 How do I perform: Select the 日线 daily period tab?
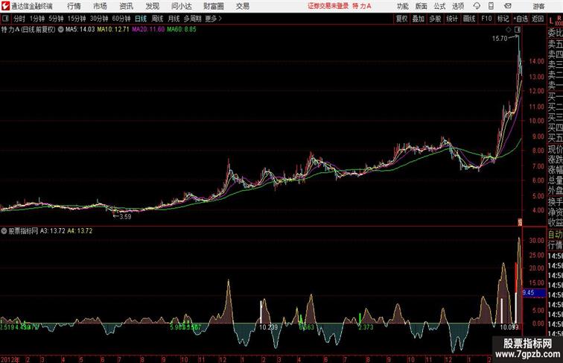click(x=141, y=19)
